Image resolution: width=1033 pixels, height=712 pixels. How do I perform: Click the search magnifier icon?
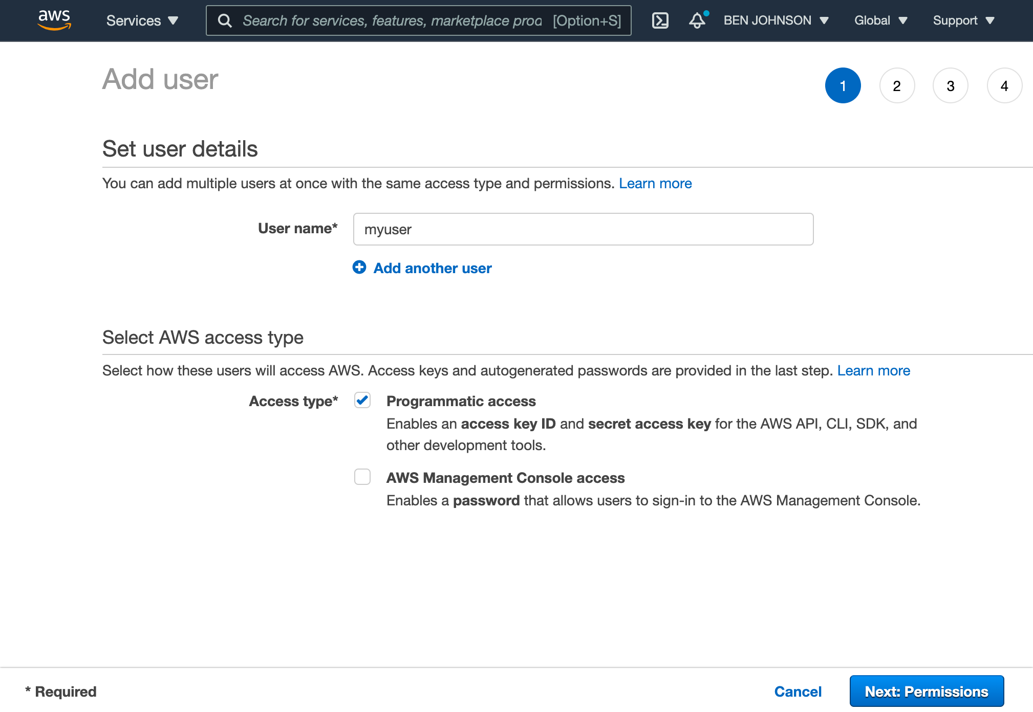(x=225, y=20)
